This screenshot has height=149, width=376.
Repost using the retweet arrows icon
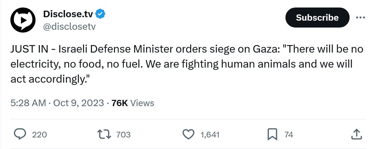[103, 135]
